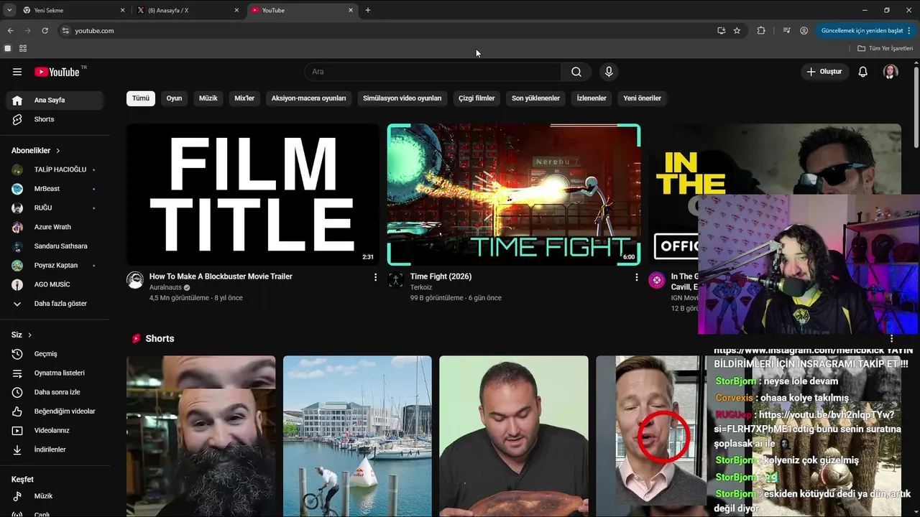Open Sandaru Sathsara channel
920x517 pixels.
pos(55,246)
